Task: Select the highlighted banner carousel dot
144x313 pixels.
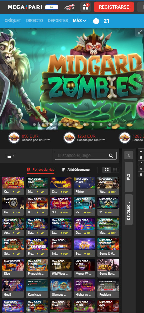Action: (51, 124)
